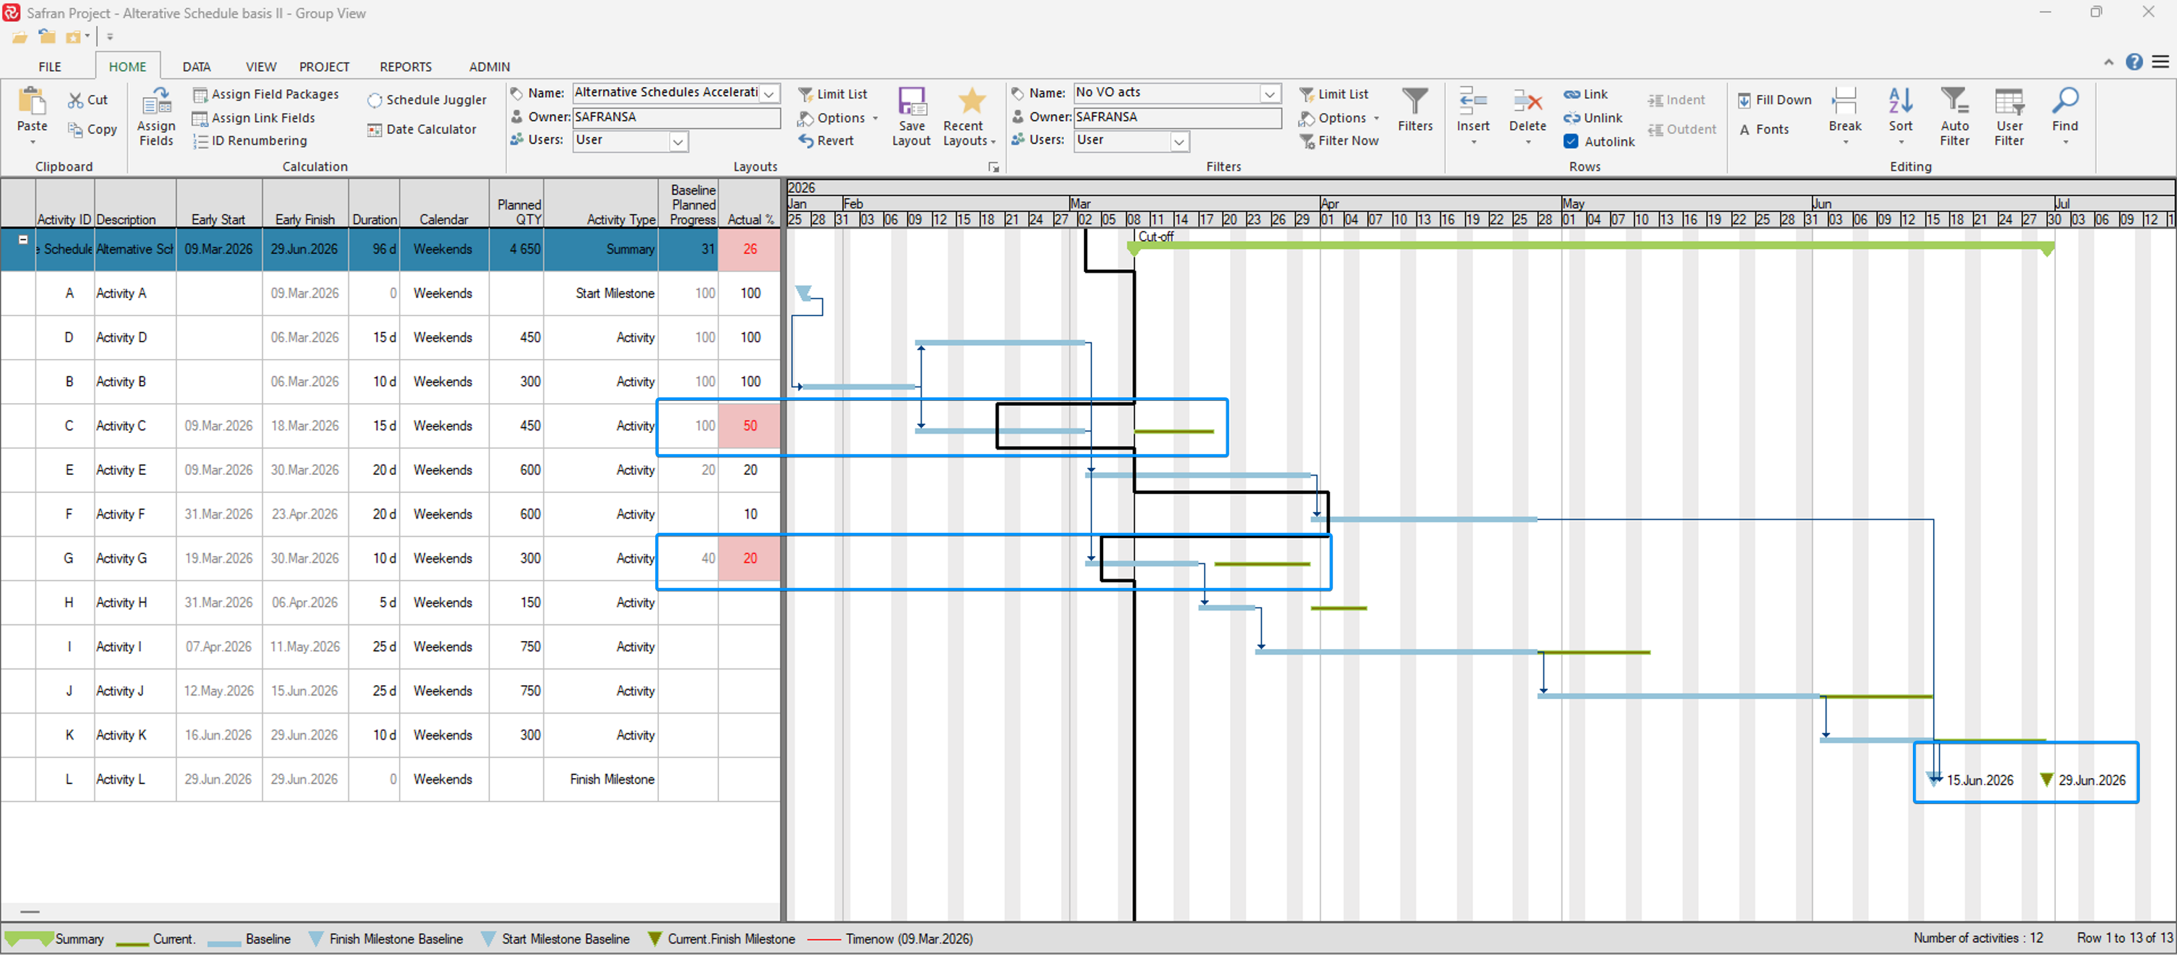This screenshot has width=2177, height=955.
Task: Switch to the PROJECT ribbon tab
Action: (324, 67)
